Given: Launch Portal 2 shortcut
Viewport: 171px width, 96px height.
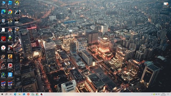Looking at the screenshot, I should pyautogui.click(x=17, y=13).
